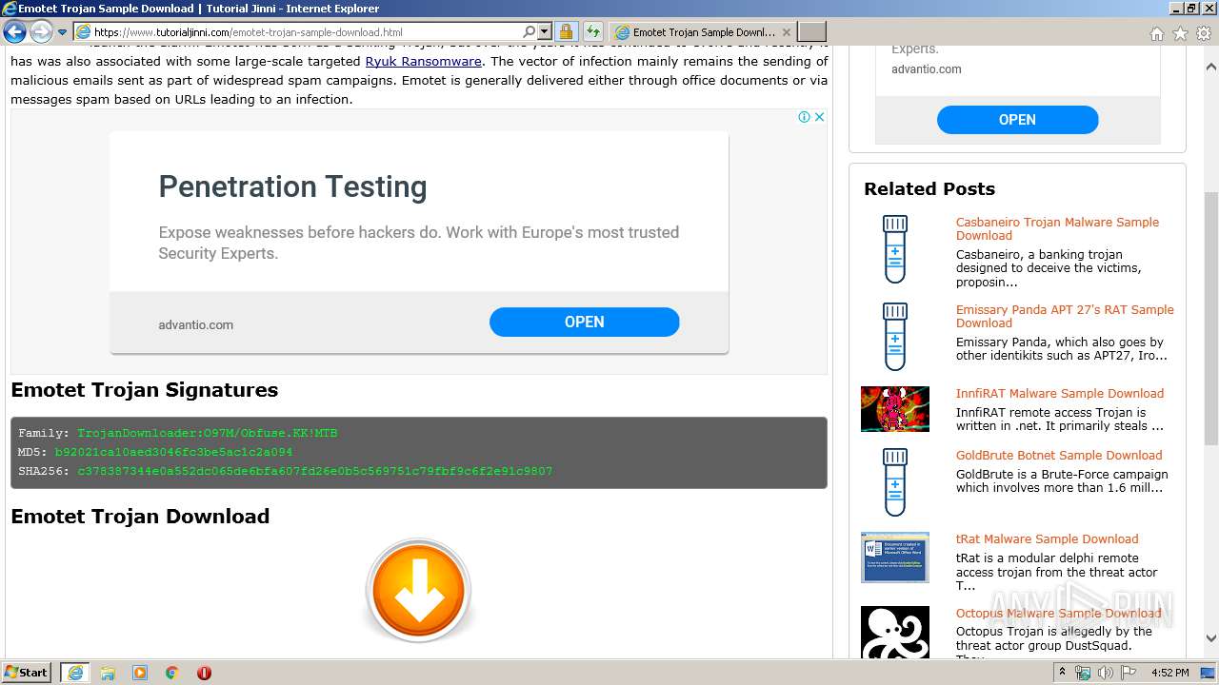
Task: Click the Internet Explorer taskbar icon
Action: click(75, 673)
